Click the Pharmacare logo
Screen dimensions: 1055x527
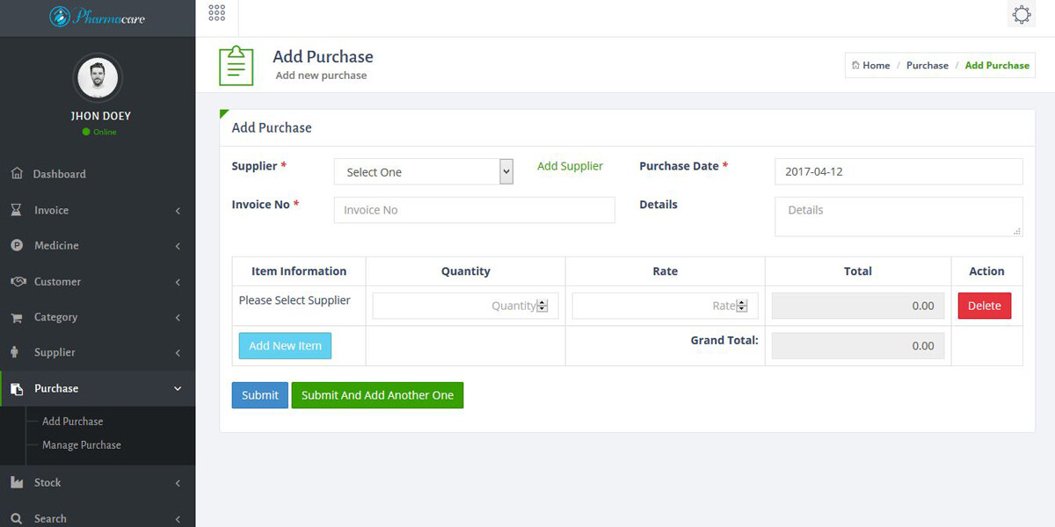pos(97,17)
